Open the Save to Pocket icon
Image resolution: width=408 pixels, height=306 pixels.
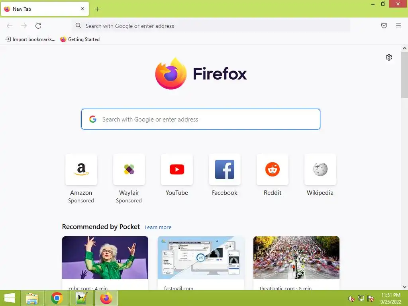(384, 25)
